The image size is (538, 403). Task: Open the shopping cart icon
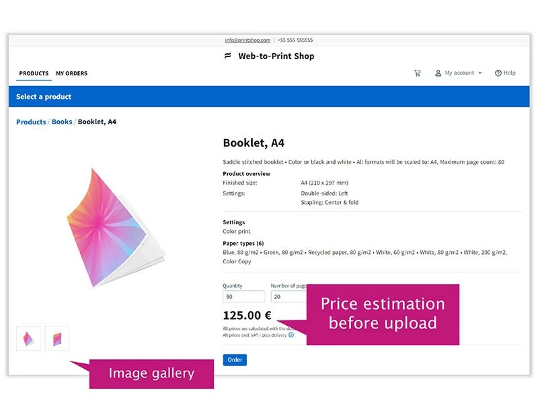[x=418, y=73]
